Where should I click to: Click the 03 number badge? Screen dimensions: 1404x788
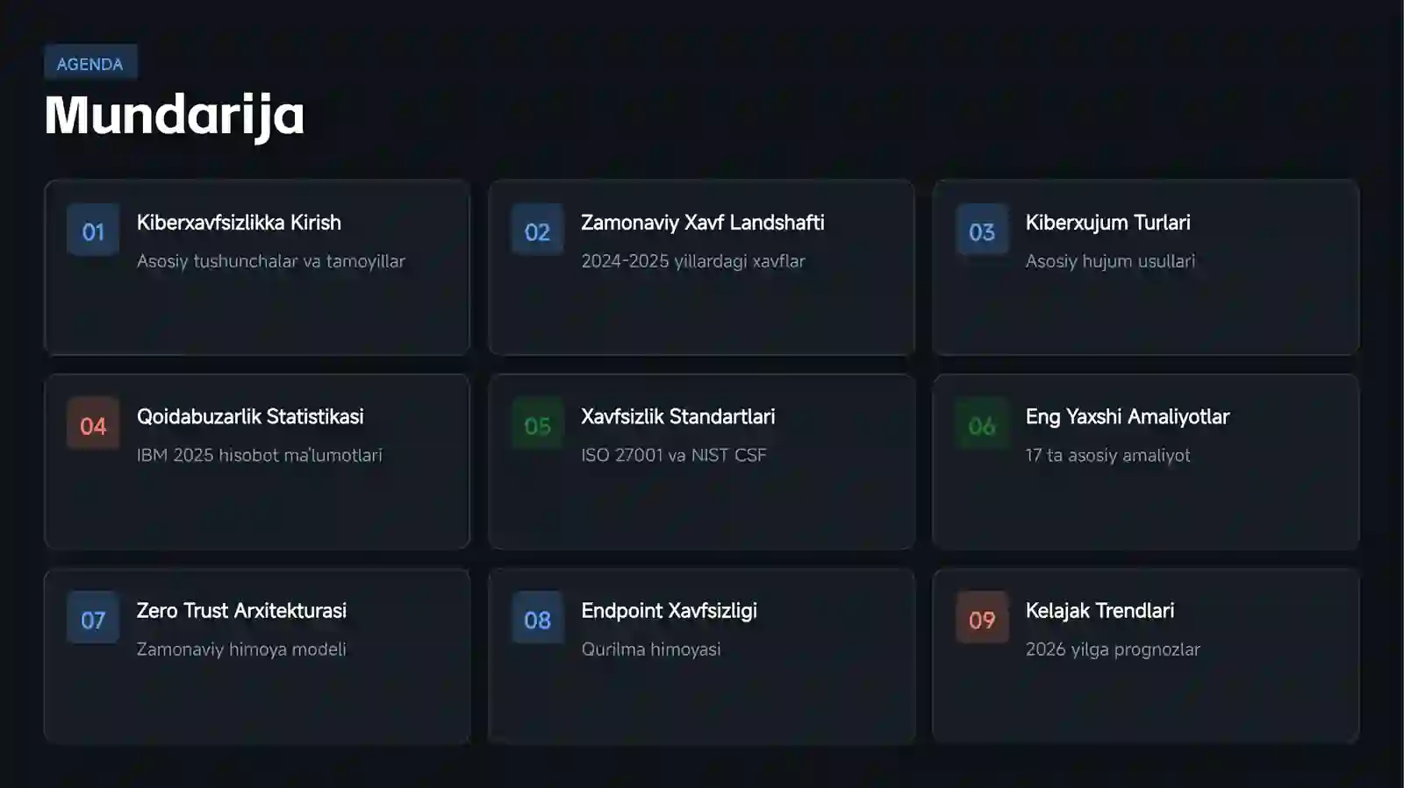pos(982,231)
